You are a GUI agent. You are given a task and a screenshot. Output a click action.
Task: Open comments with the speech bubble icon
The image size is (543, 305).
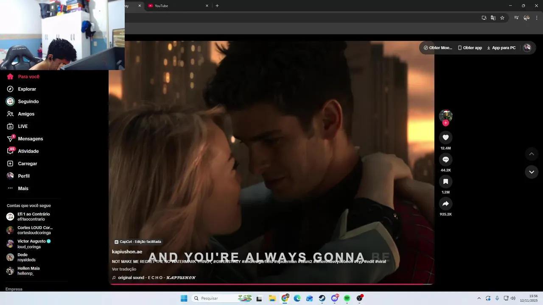click(445, 160)
